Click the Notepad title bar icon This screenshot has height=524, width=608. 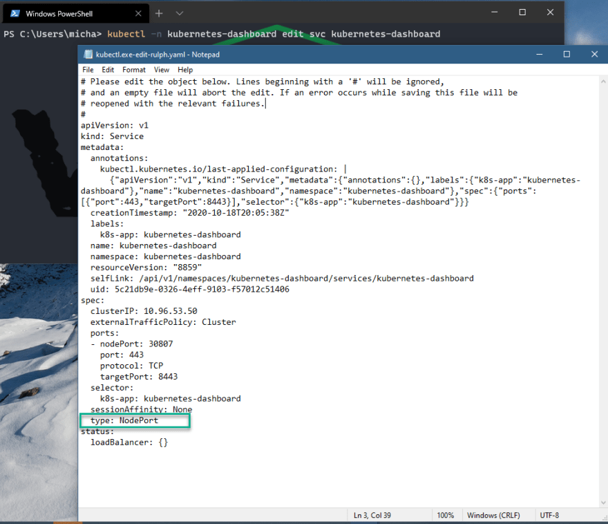88,55
